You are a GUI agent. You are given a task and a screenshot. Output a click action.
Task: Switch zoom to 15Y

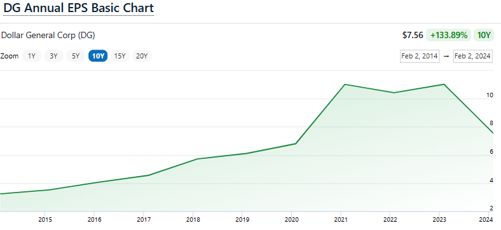(120, 56)
